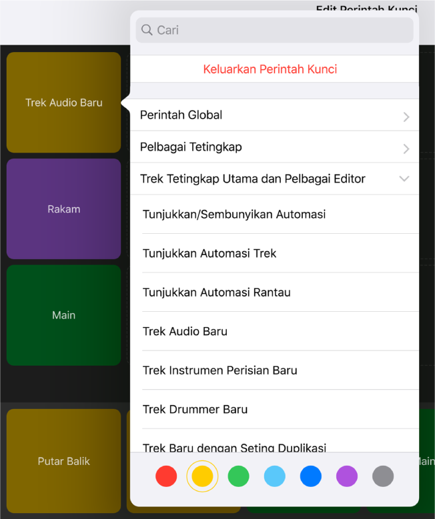Image resolution: width=435 pixels, height=519 pixels.
Task: Tap the yellow Trek Audio Baru key pad
Action: pyautogui.click(x=63, y=103)
